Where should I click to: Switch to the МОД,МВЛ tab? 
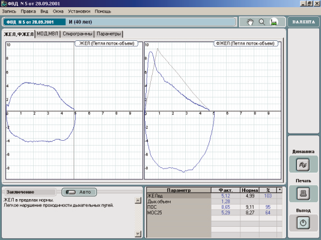47,34
